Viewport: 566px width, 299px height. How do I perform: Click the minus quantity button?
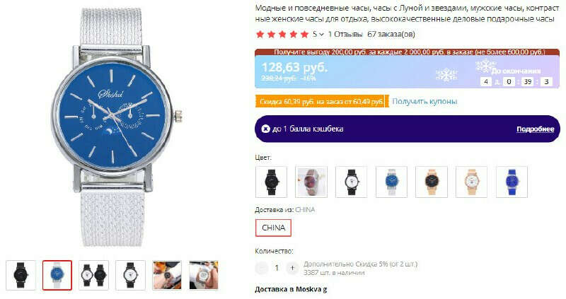click(261, 268)
